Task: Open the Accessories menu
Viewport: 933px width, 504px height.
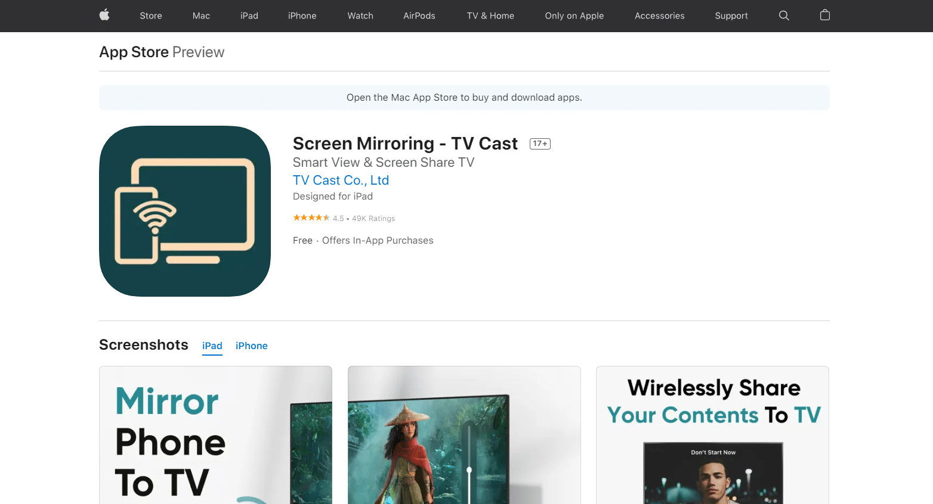Action: 660,15
